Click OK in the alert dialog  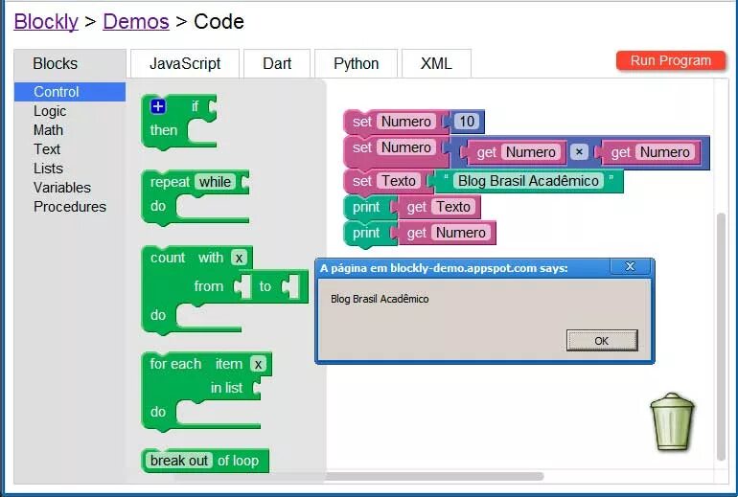point(602,340)
